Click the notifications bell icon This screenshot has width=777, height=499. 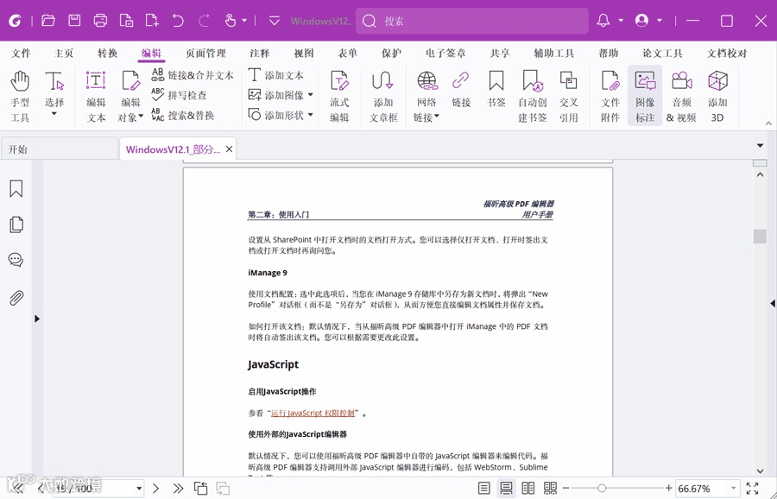pos(603,21)
